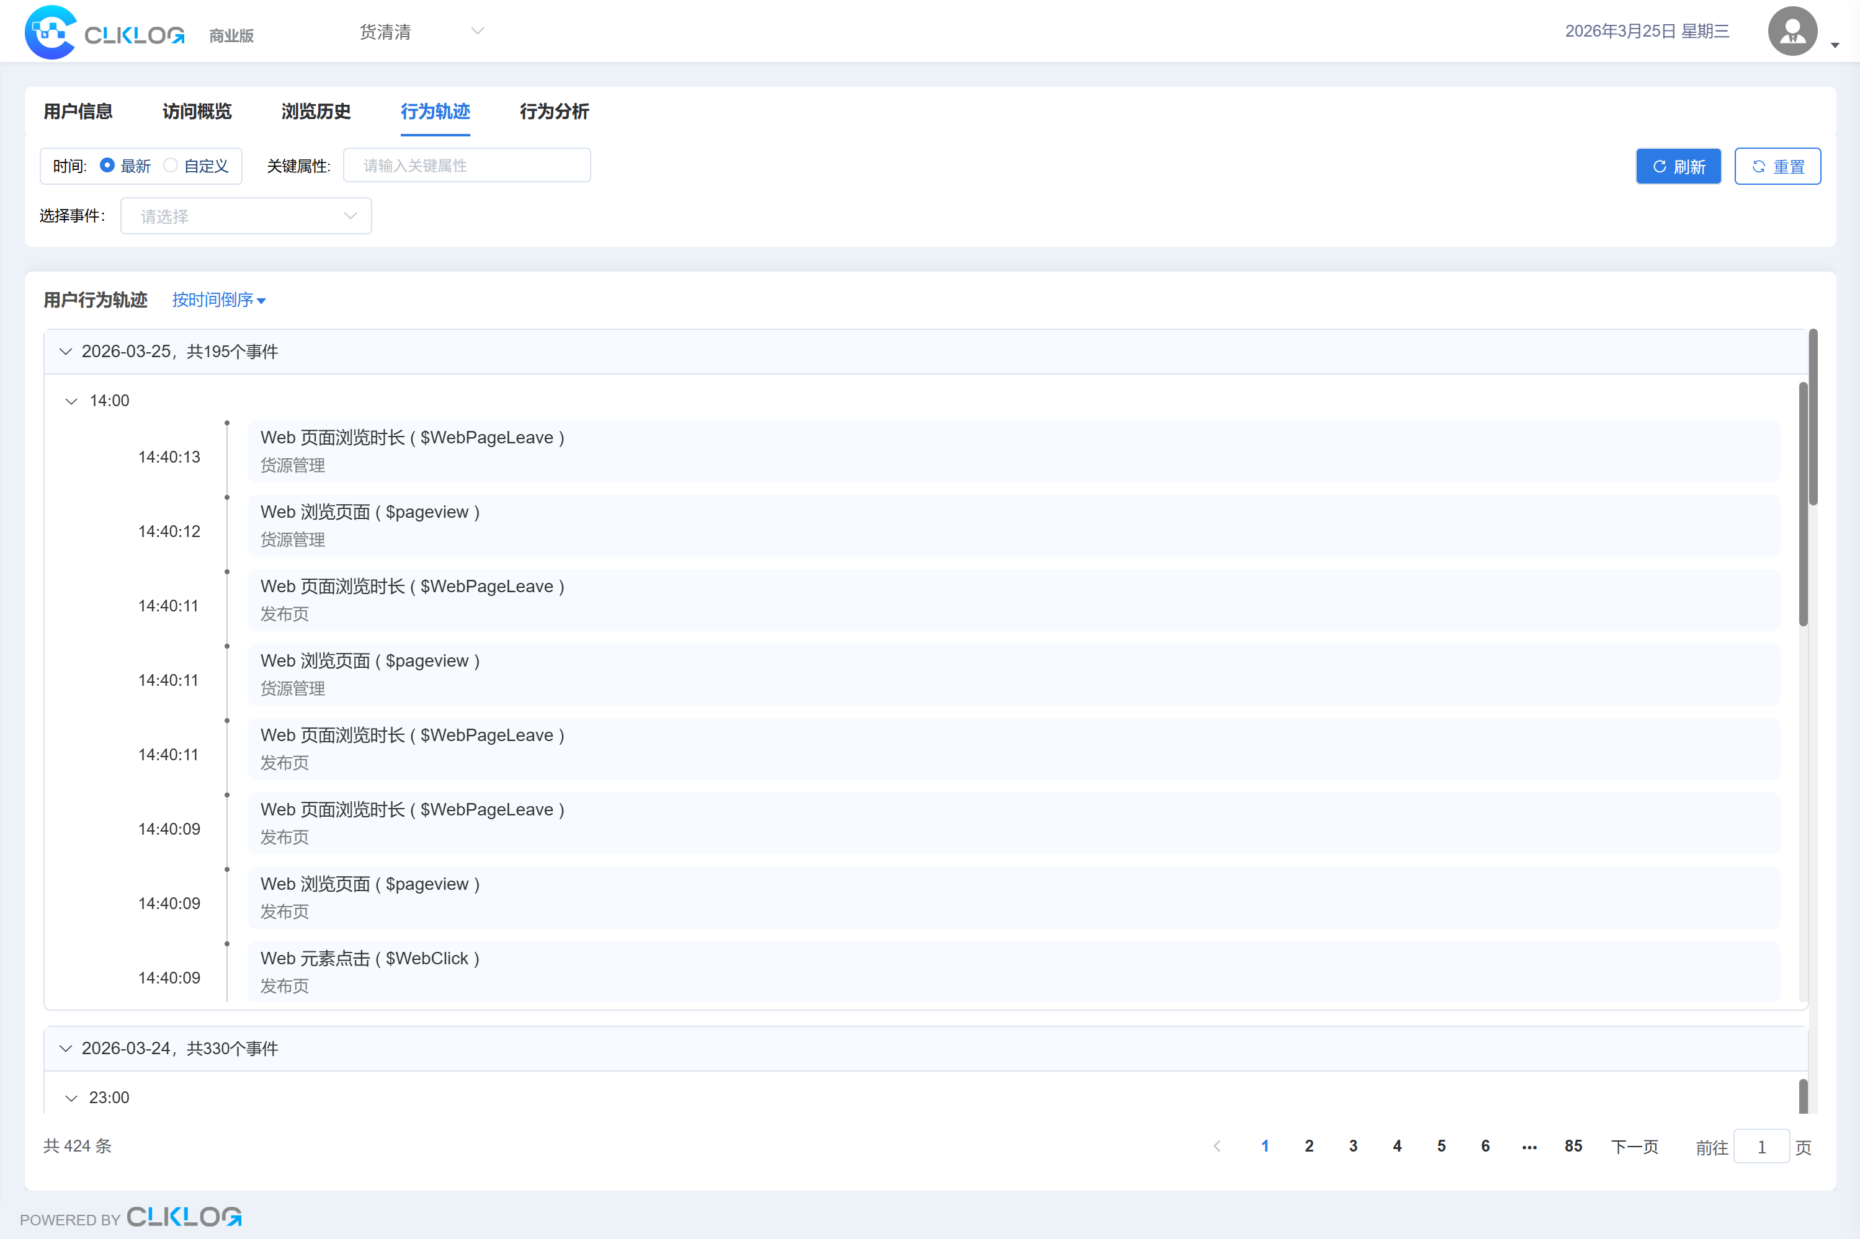Viewport: 1860px width, 1239px height.
Task: Click the refresh icon in 刷新 button
Action: click(x=1659, y=167)
